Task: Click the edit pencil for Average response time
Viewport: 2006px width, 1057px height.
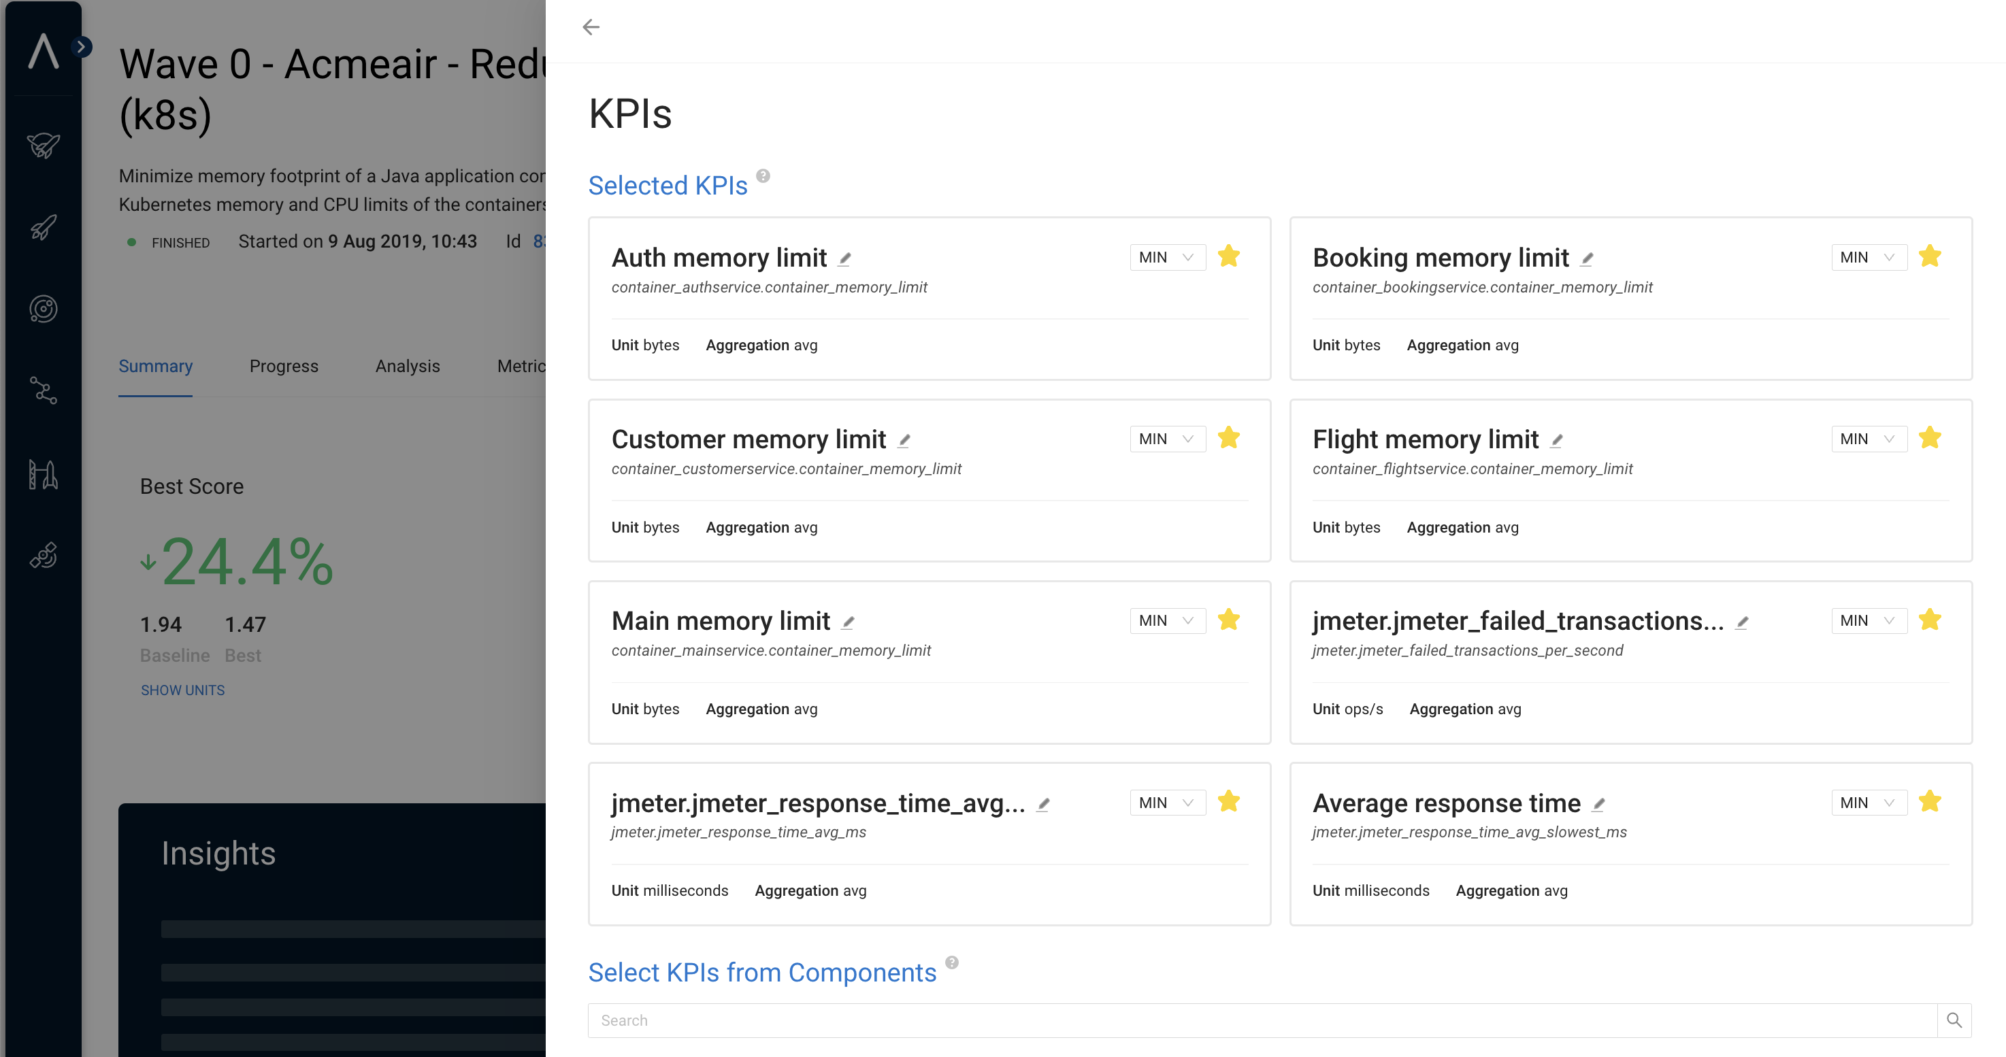Action: coord(1598,804)
